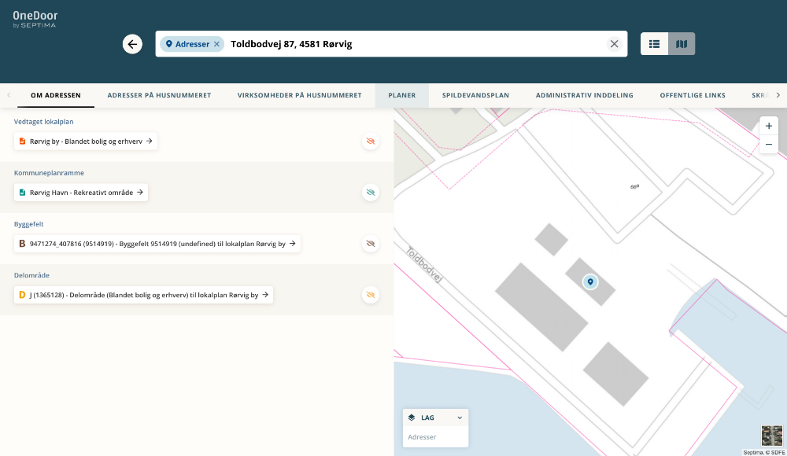This screenshot has width=787, height=456.
Task: Toggle visibility of Vedtaget lokalplan layer
Action: (371, 142)
